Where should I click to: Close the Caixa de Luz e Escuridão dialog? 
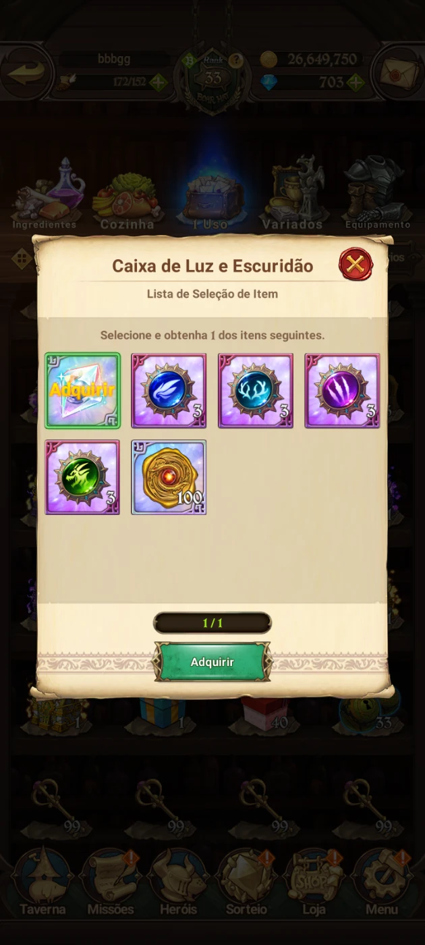[x=356, y=264]
